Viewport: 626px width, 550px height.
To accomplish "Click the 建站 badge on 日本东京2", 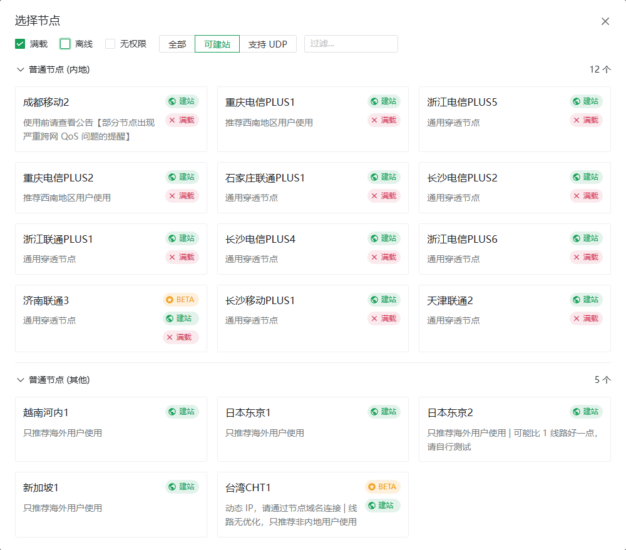I will click(586, 412).
